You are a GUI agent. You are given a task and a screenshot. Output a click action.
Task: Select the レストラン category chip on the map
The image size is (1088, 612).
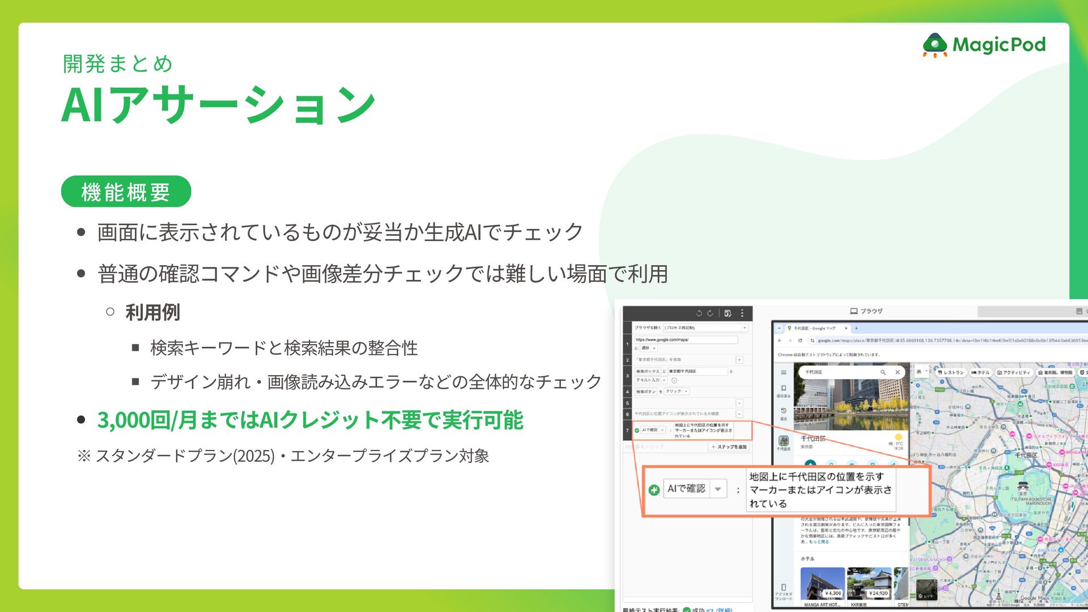coord(950,372)
